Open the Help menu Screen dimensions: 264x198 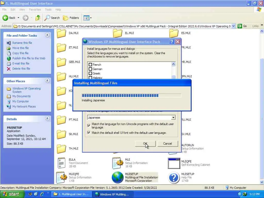58,10
